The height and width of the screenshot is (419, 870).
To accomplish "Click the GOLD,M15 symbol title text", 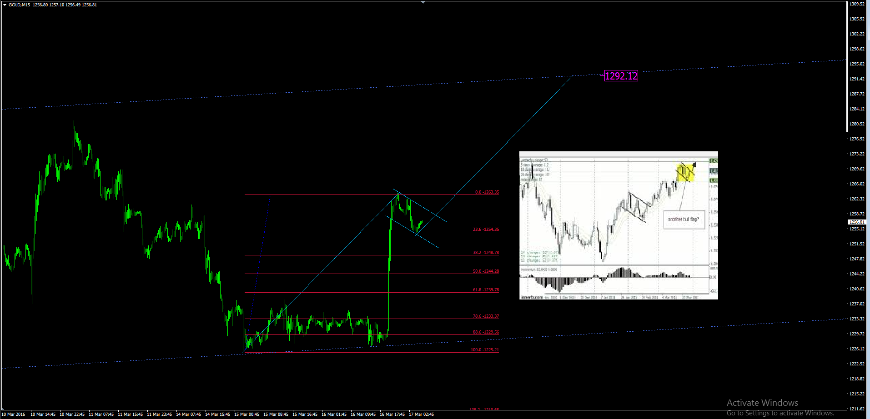I will click(x=19, y=5).
